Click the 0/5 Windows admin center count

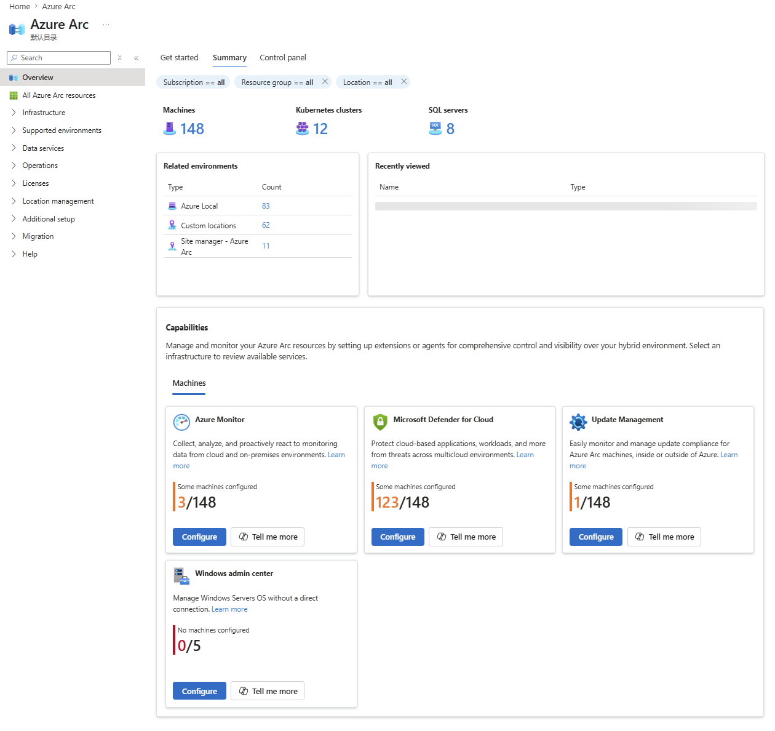pos(189,646)
